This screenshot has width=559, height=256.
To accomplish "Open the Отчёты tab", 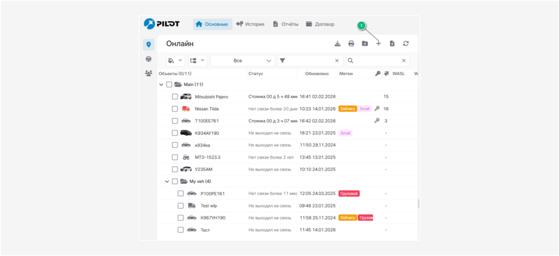I will [285, 25].
